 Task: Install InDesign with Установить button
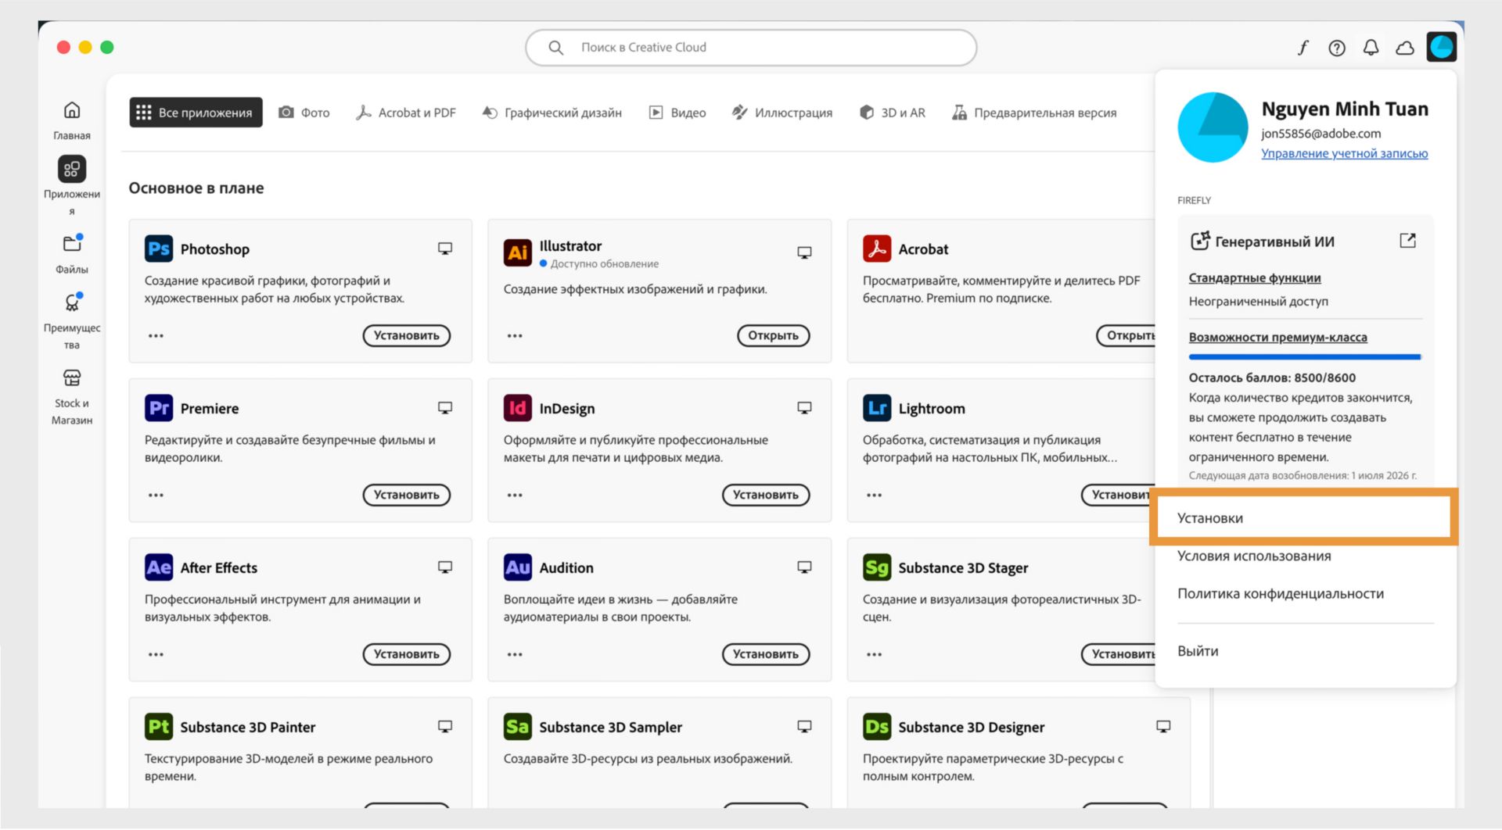[765, 495]
